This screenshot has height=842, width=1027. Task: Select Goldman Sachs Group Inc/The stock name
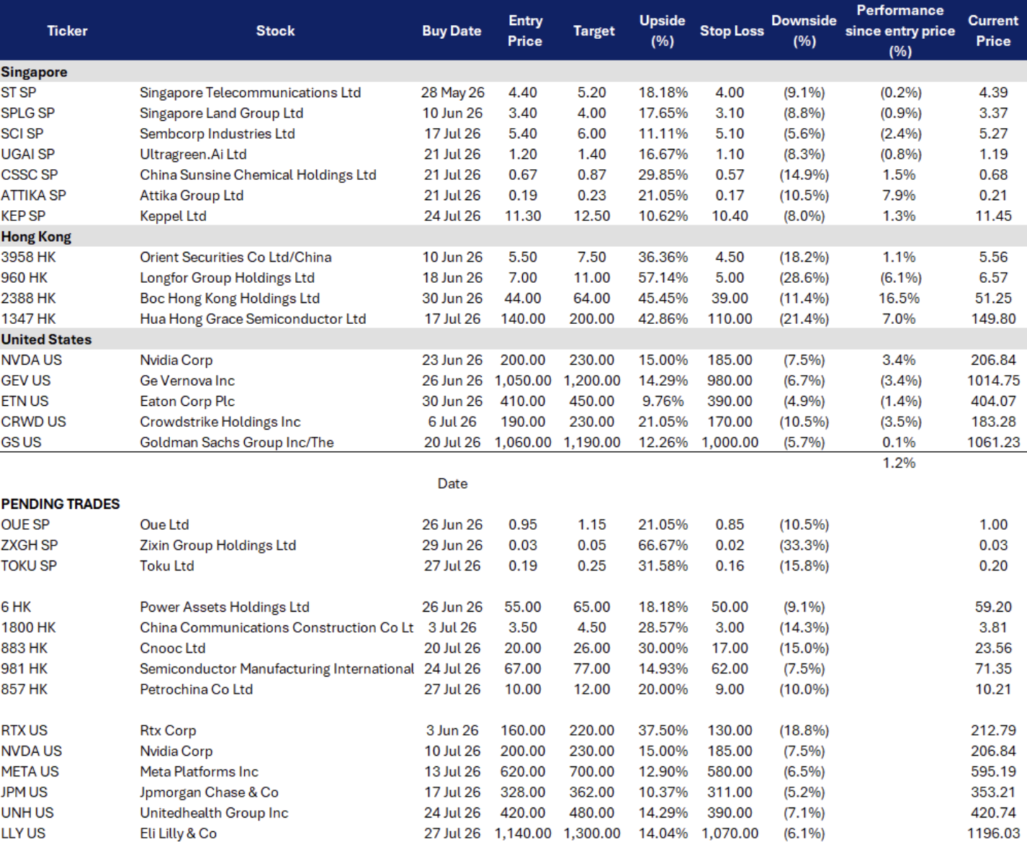pos(237,443)
